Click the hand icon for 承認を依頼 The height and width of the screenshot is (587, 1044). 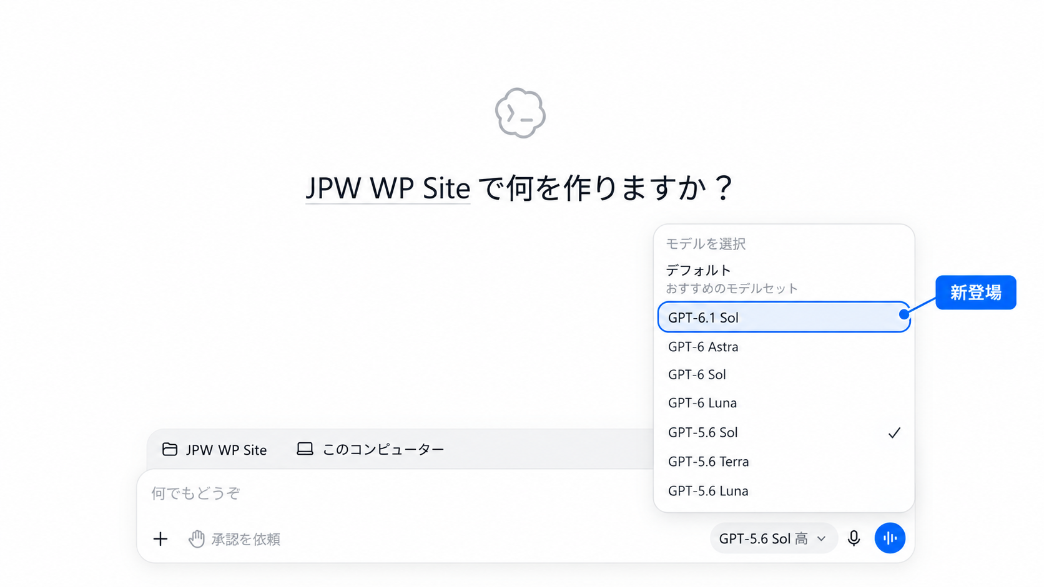point(197,538)
